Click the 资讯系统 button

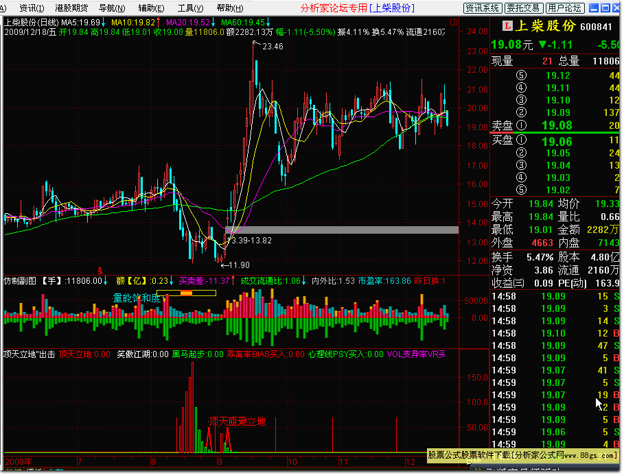pyautogui.click(x=483, y=8)
